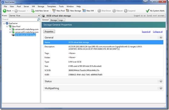Expand the Multipathing section chevron

161,88
